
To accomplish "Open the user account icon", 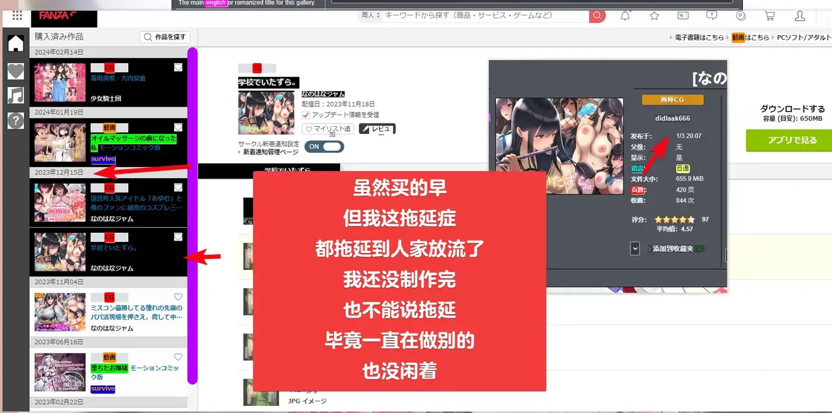I will pos(799,16).
